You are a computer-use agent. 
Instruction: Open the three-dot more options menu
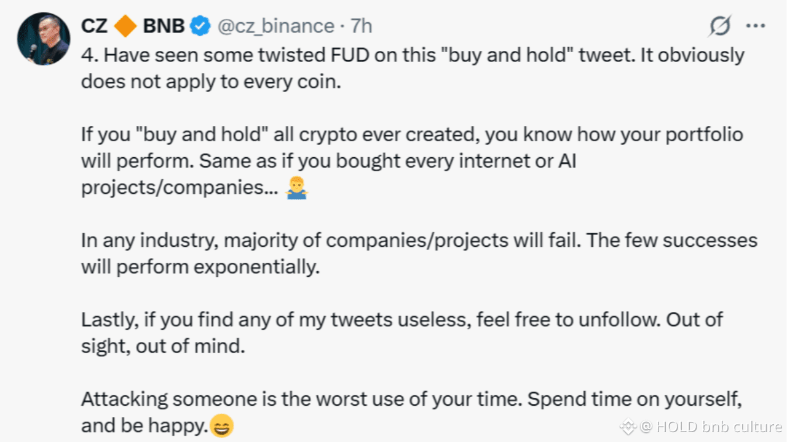755,26
